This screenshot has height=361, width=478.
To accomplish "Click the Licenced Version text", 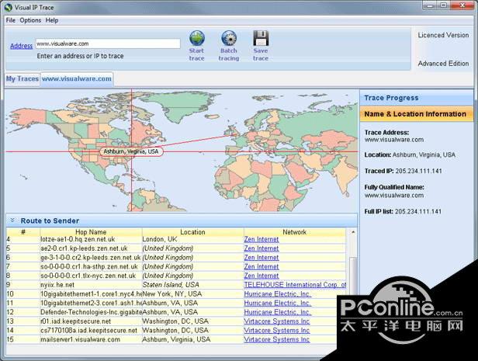I will point(443,35).
